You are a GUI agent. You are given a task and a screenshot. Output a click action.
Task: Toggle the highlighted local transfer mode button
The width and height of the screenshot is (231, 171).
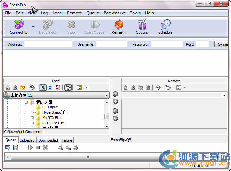[x=43, y=87]
